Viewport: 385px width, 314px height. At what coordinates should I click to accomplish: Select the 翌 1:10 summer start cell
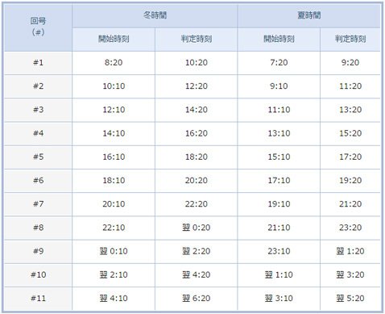[x=279, y=275]
